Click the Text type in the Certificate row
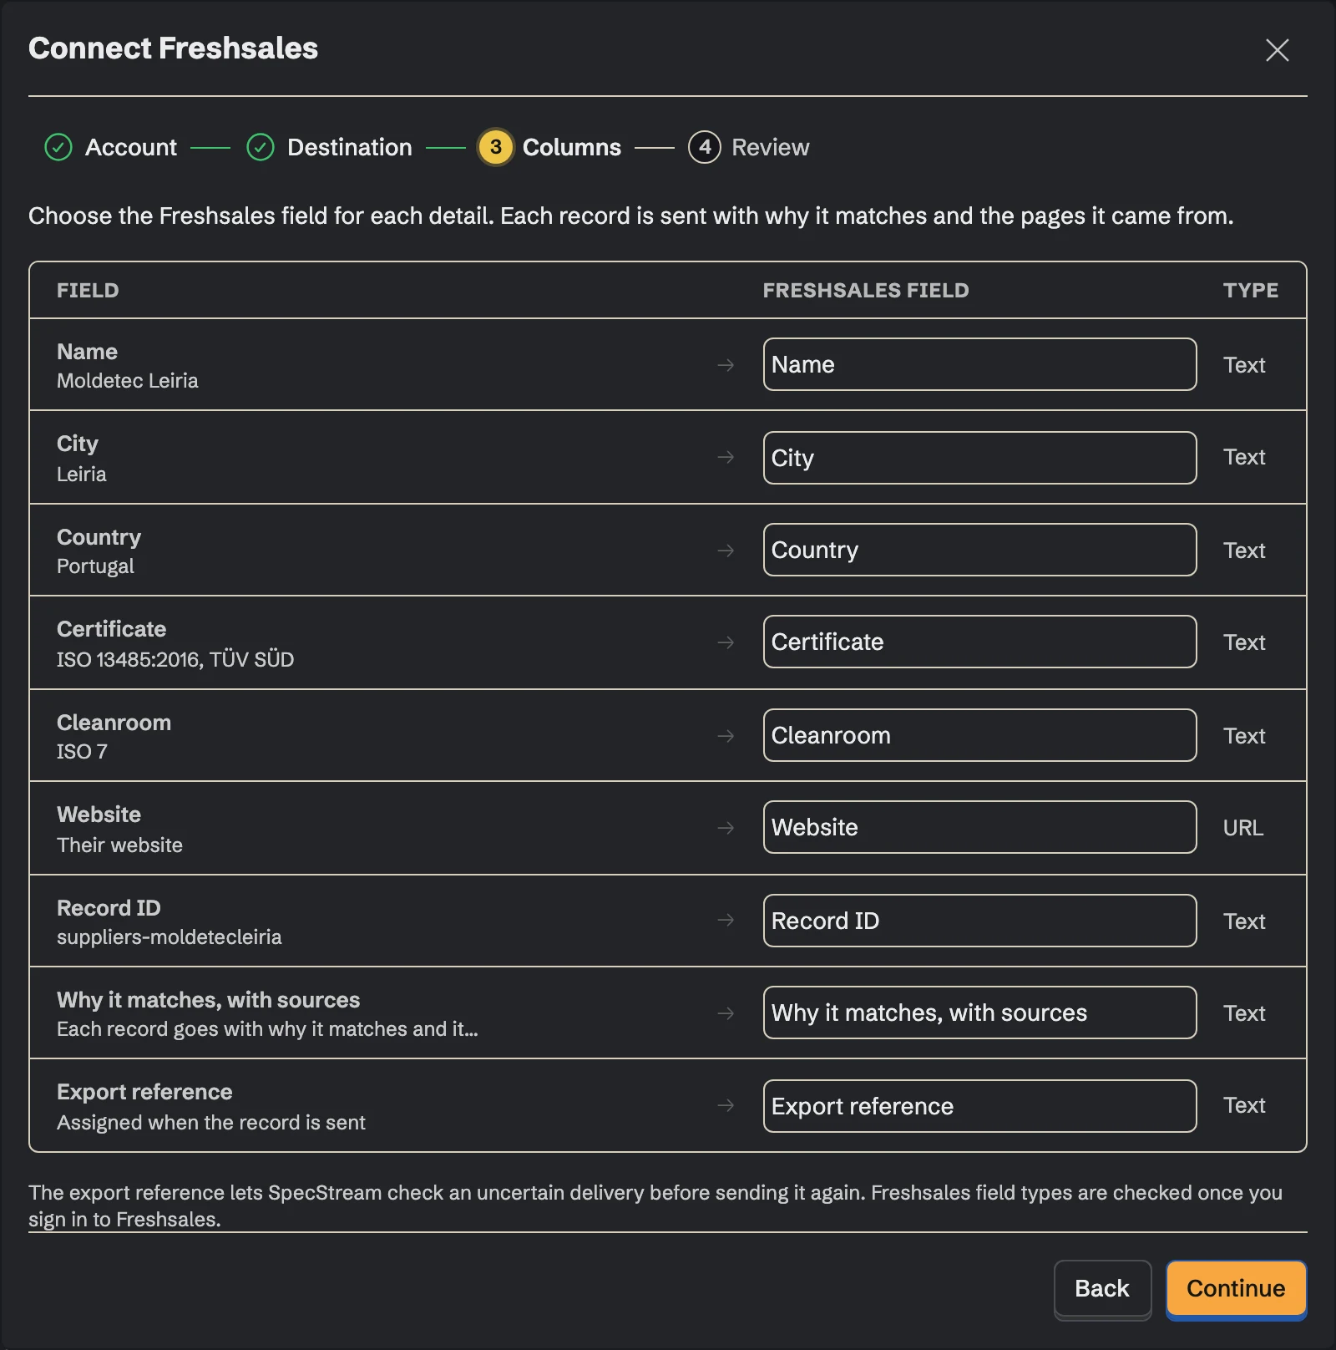 [1244, 642]
